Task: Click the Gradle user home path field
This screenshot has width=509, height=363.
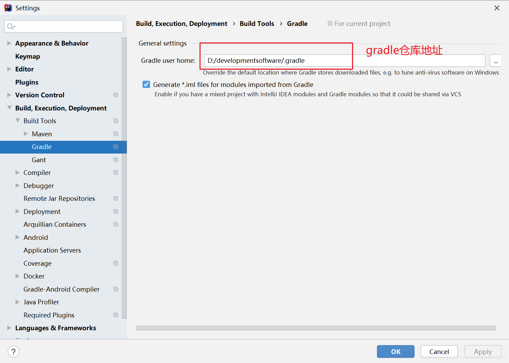Action: 345,60
